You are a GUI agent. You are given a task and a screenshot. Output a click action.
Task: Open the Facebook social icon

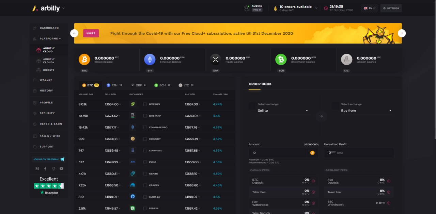coord(45,169)
